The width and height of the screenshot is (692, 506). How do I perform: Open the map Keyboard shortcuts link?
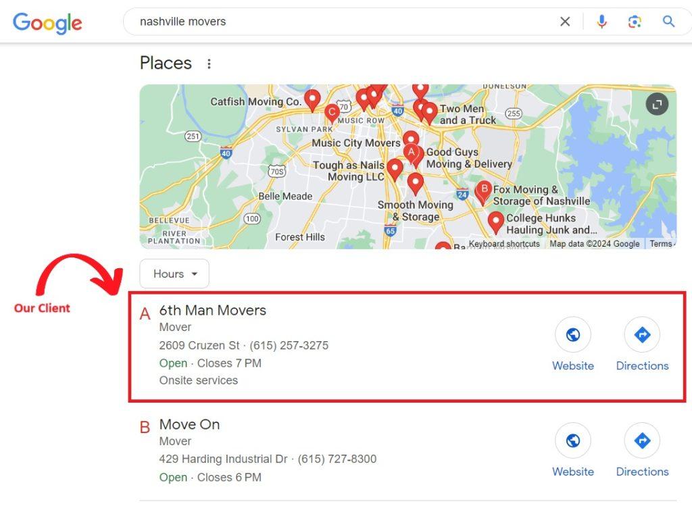[x=504, y=244]
